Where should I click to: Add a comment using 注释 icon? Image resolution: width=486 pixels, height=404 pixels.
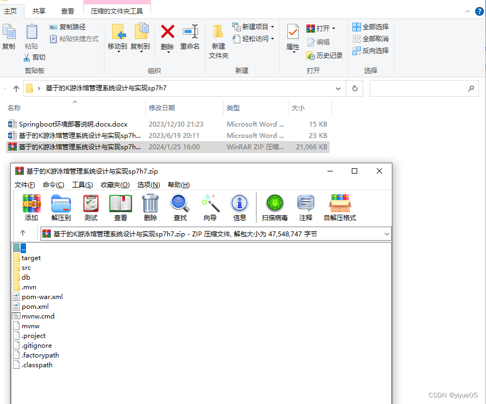point(306,207)
